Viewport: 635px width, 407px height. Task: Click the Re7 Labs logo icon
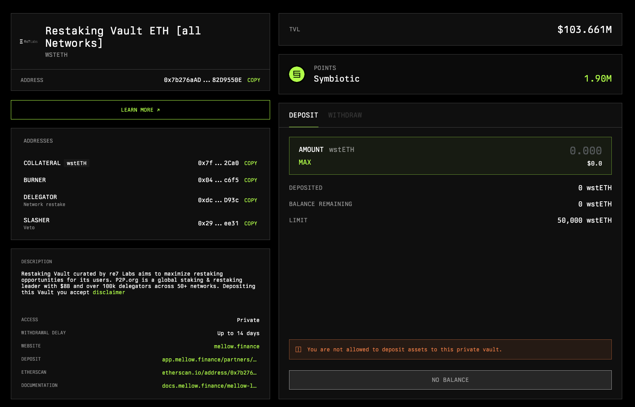[x=29, y=41]
